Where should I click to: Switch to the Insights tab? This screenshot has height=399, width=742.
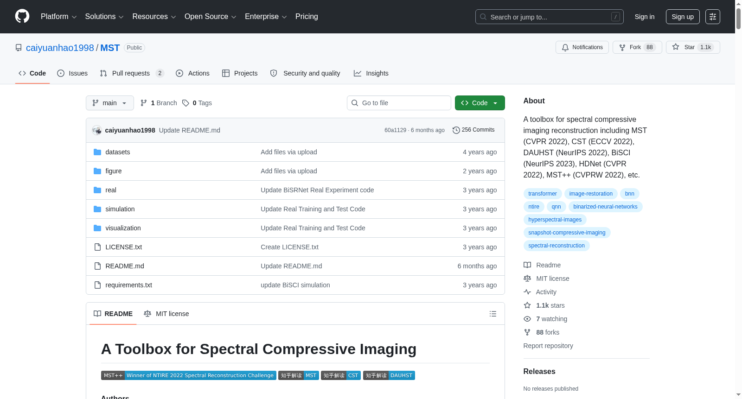(371, 73)
